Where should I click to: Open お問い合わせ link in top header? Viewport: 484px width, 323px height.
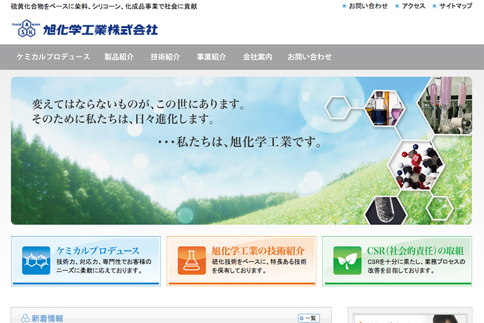368,6
